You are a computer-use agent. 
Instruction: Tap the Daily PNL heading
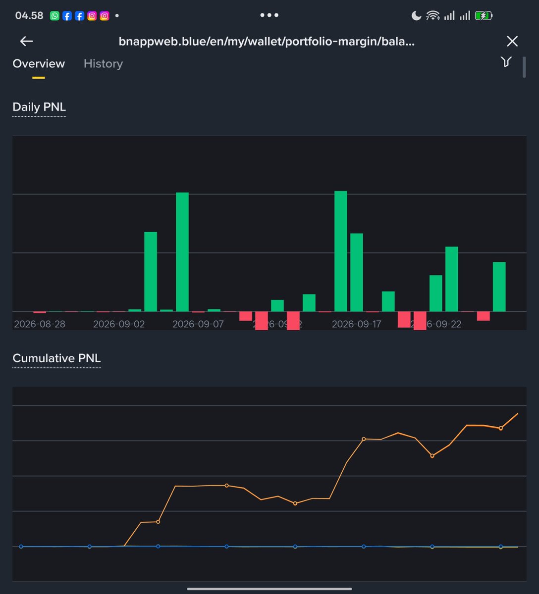tap(39, 107)
